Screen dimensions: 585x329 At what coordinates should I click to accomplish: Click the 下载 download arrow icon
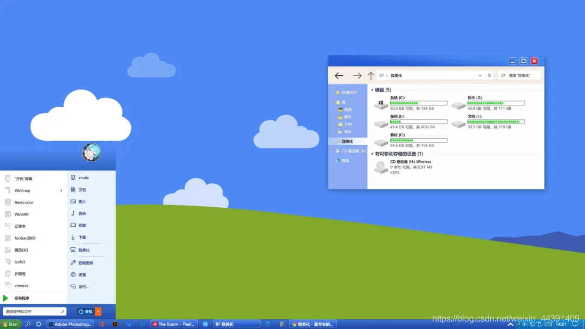click(x=73, y=238)
